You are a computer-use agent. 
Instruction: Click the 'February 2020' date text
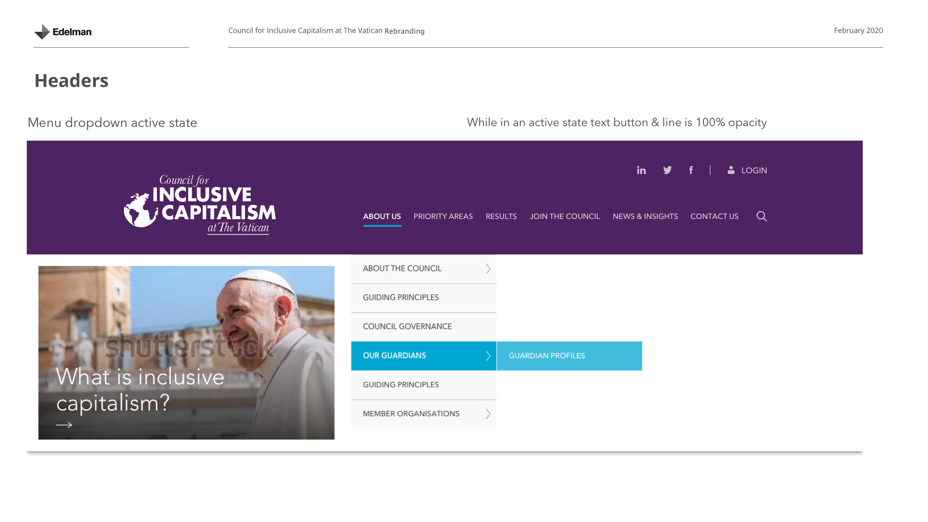858,30
